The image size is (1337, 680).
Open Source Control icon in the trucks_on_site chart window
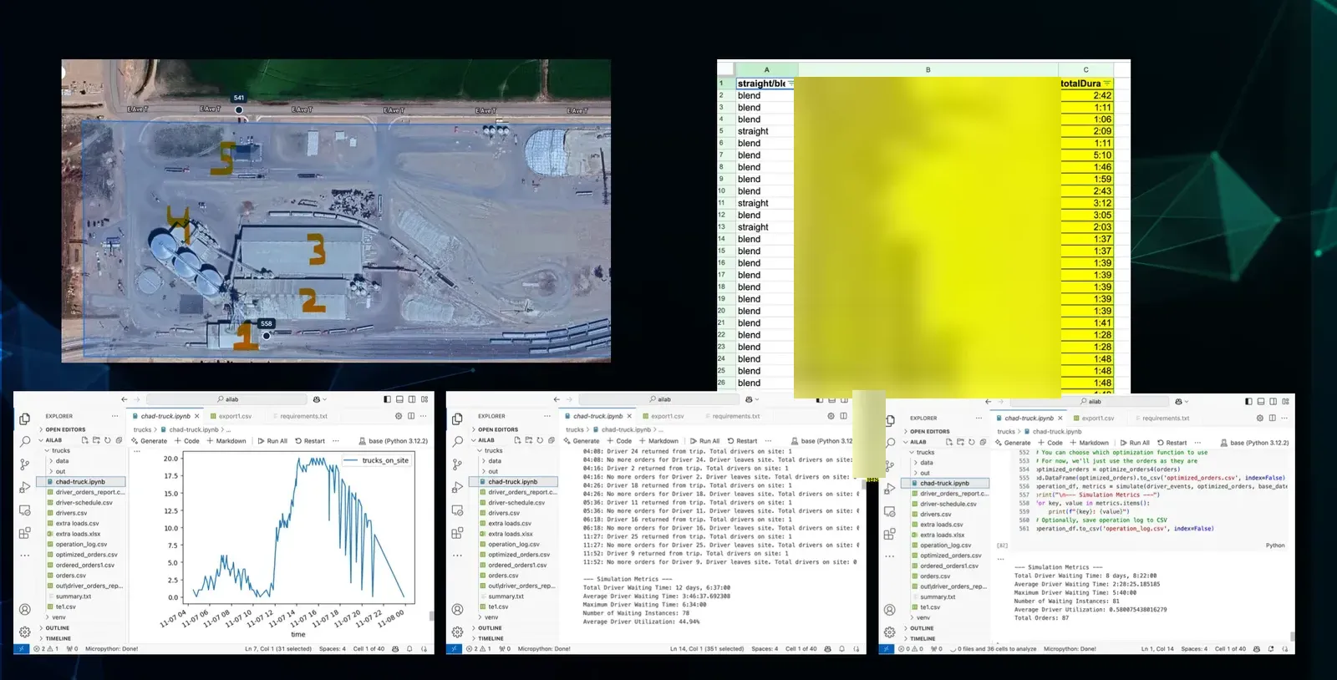[x=25, y=464]
